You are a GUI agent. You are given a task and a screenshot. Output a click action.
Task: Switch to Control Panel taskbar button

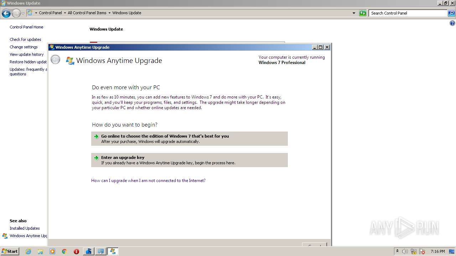tap(101, 251)
